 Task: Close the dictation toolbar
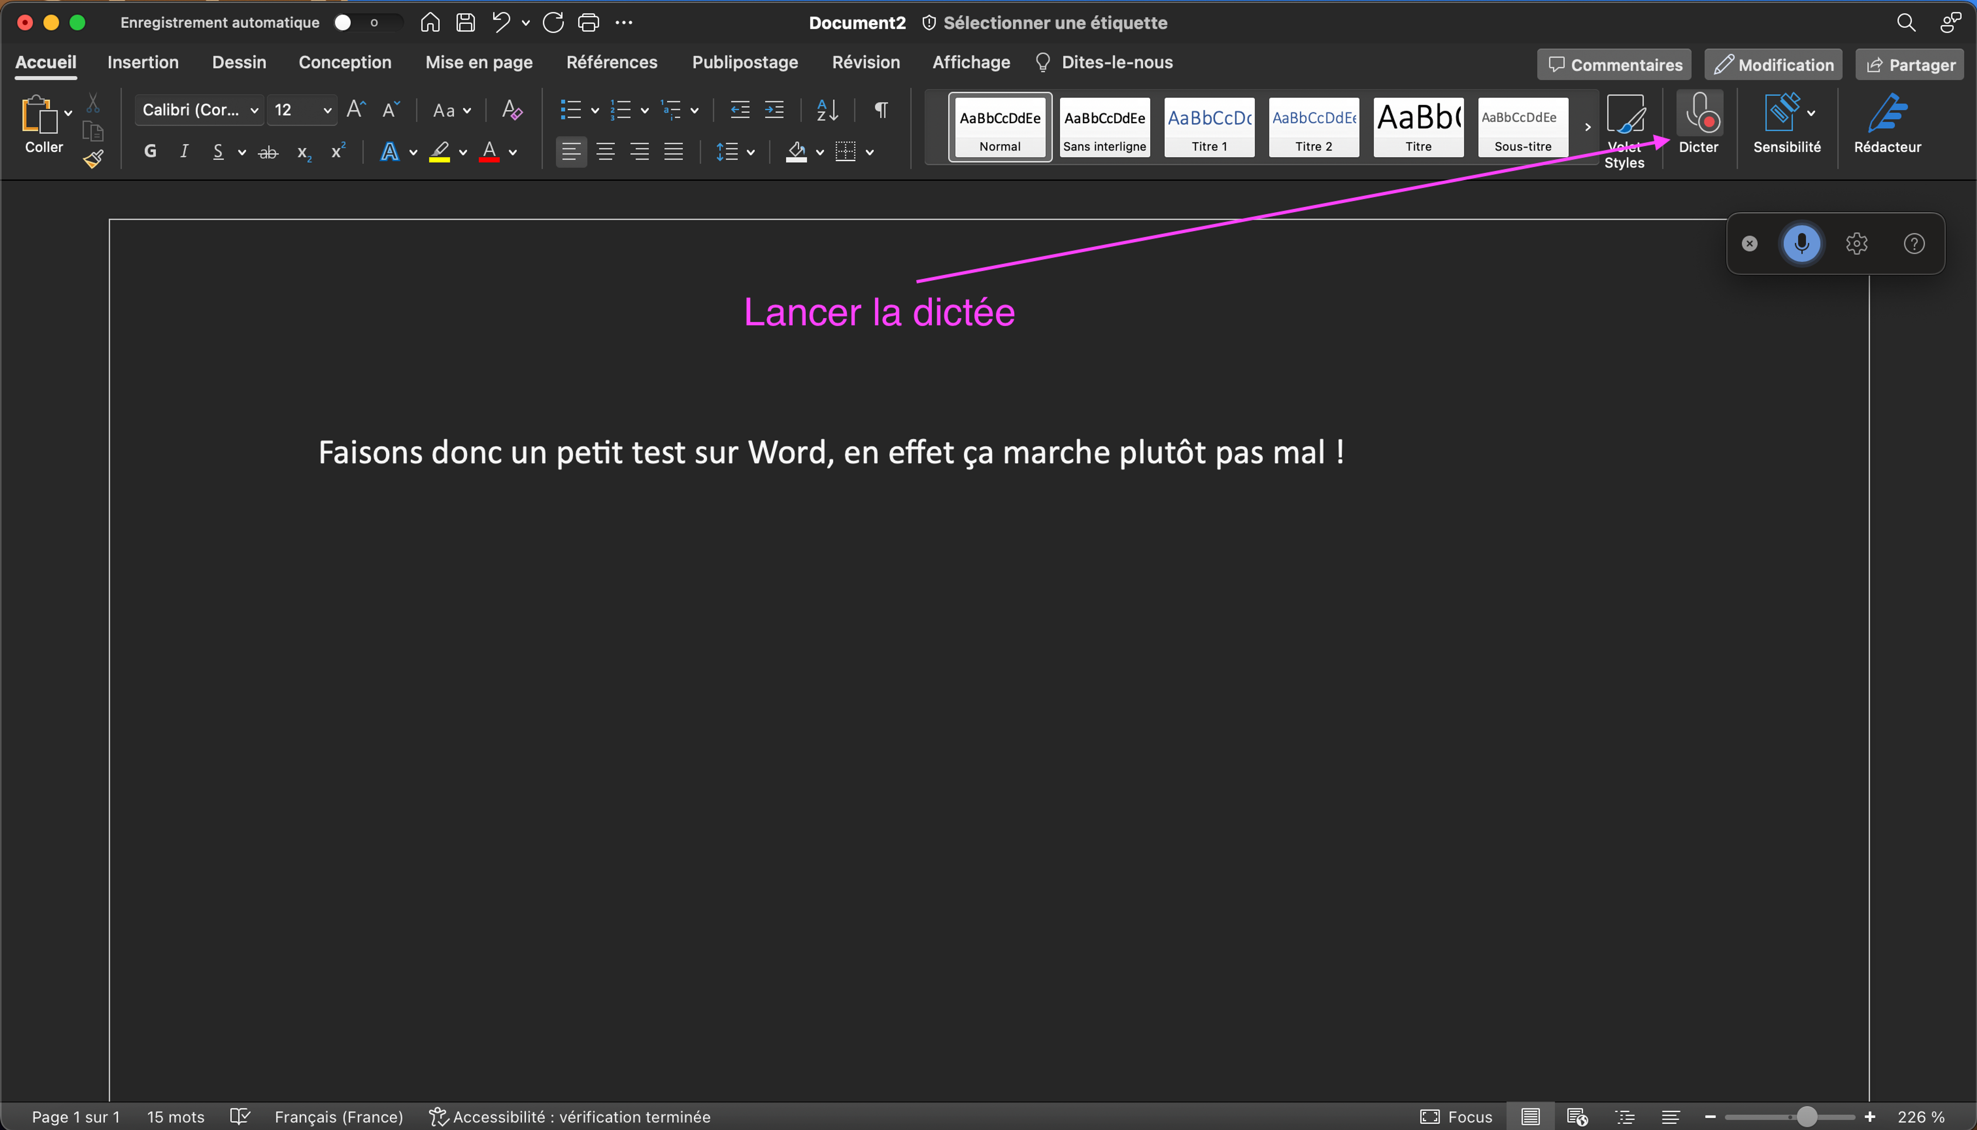point(1750,244)
